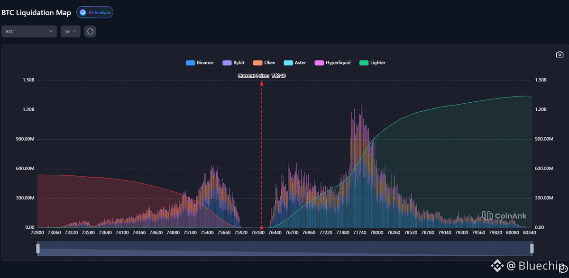Click the right 1.20B y-axis label
Image resolution: width=569 pixels, height=278 pixels.
tap(541, 109)
